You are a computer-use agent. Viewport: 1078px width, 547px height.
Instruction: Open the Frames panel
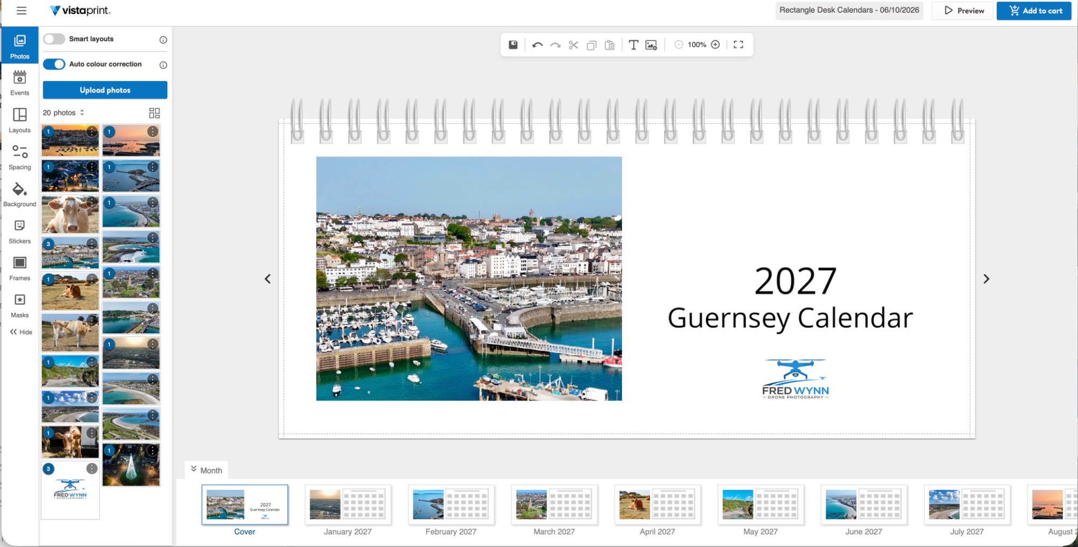19,269
